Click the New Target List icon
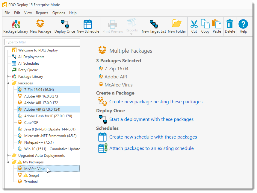 [x=154, y=26]
